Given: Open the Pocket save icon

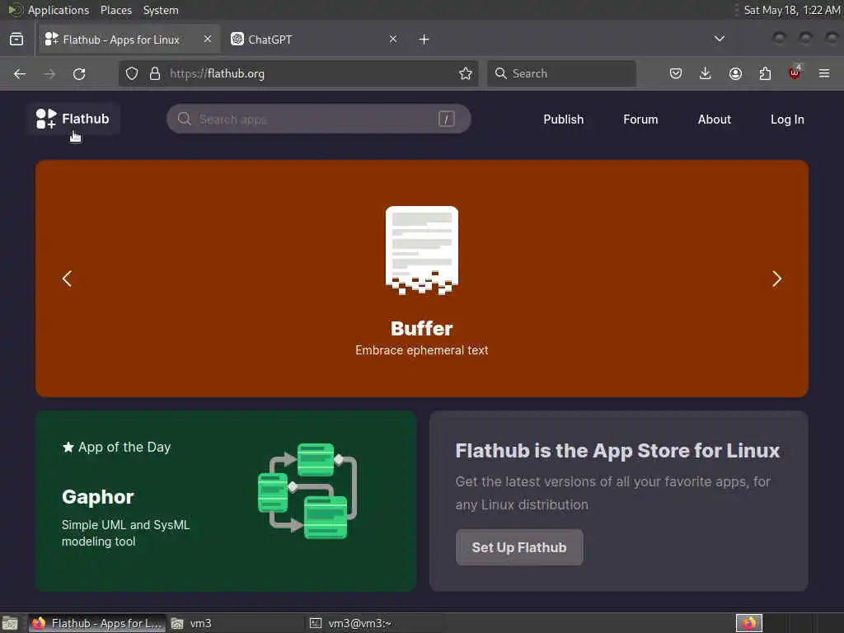Looking at the screenshot, I should [676, 73].
